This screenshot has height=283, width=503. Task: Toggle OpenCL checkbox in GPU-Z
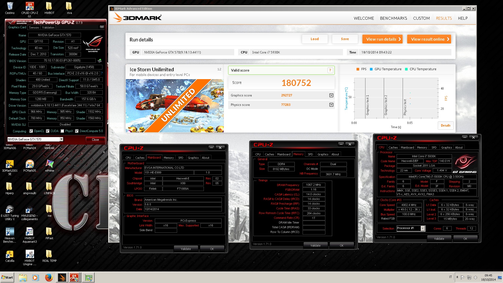click(x=31, y=131)
